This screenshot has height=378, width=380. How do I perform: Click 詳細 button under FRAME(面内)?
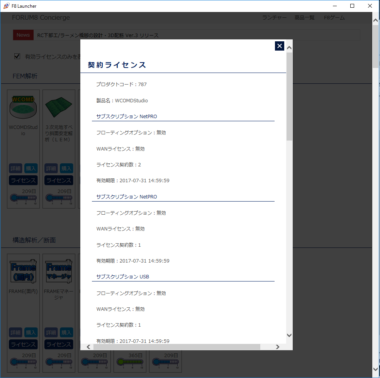16,332
